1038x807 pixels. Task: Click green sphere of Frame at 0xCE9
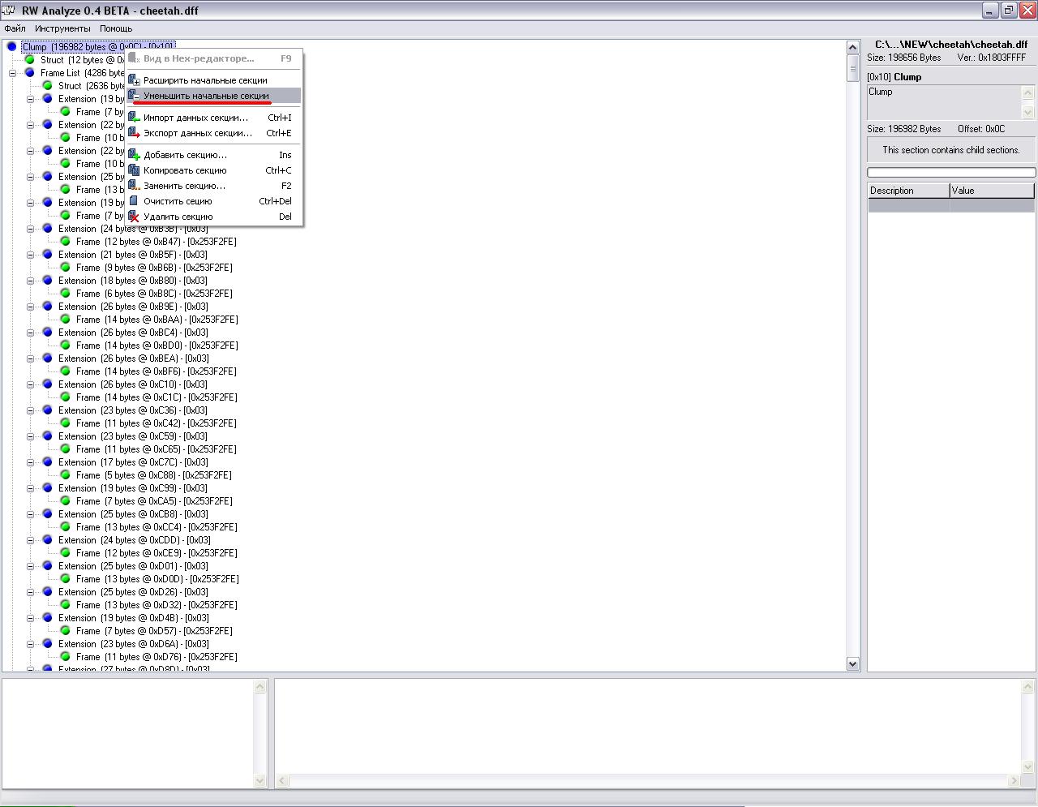(x=65, y=553)
